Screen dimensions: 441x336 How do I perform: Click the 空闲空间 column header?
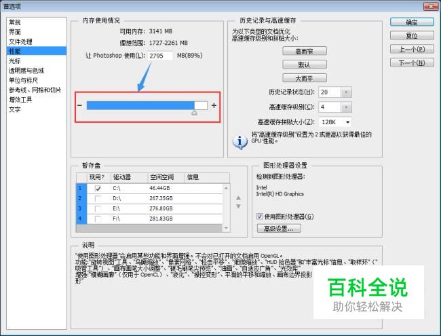pyautogui.click(x=166, y=177)
